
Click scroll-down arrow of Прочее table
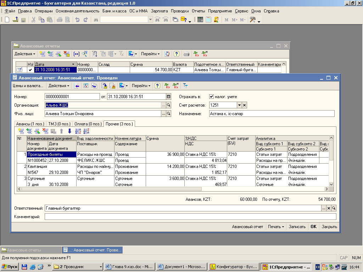(x=331, y=184)
